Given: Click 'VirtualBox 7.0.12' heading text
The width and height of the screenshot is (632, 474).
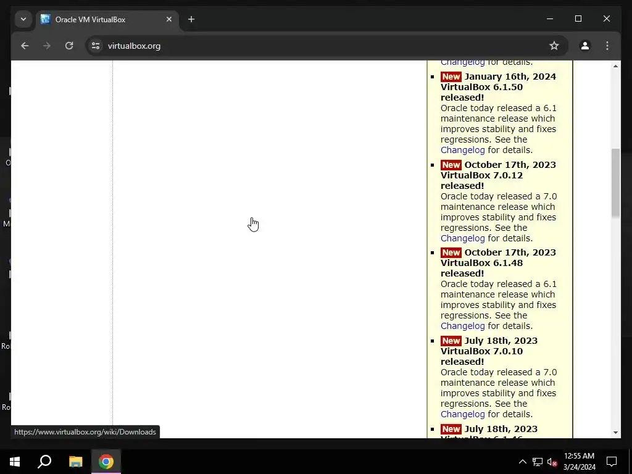Looking at the screenshot, I should 481,175.
